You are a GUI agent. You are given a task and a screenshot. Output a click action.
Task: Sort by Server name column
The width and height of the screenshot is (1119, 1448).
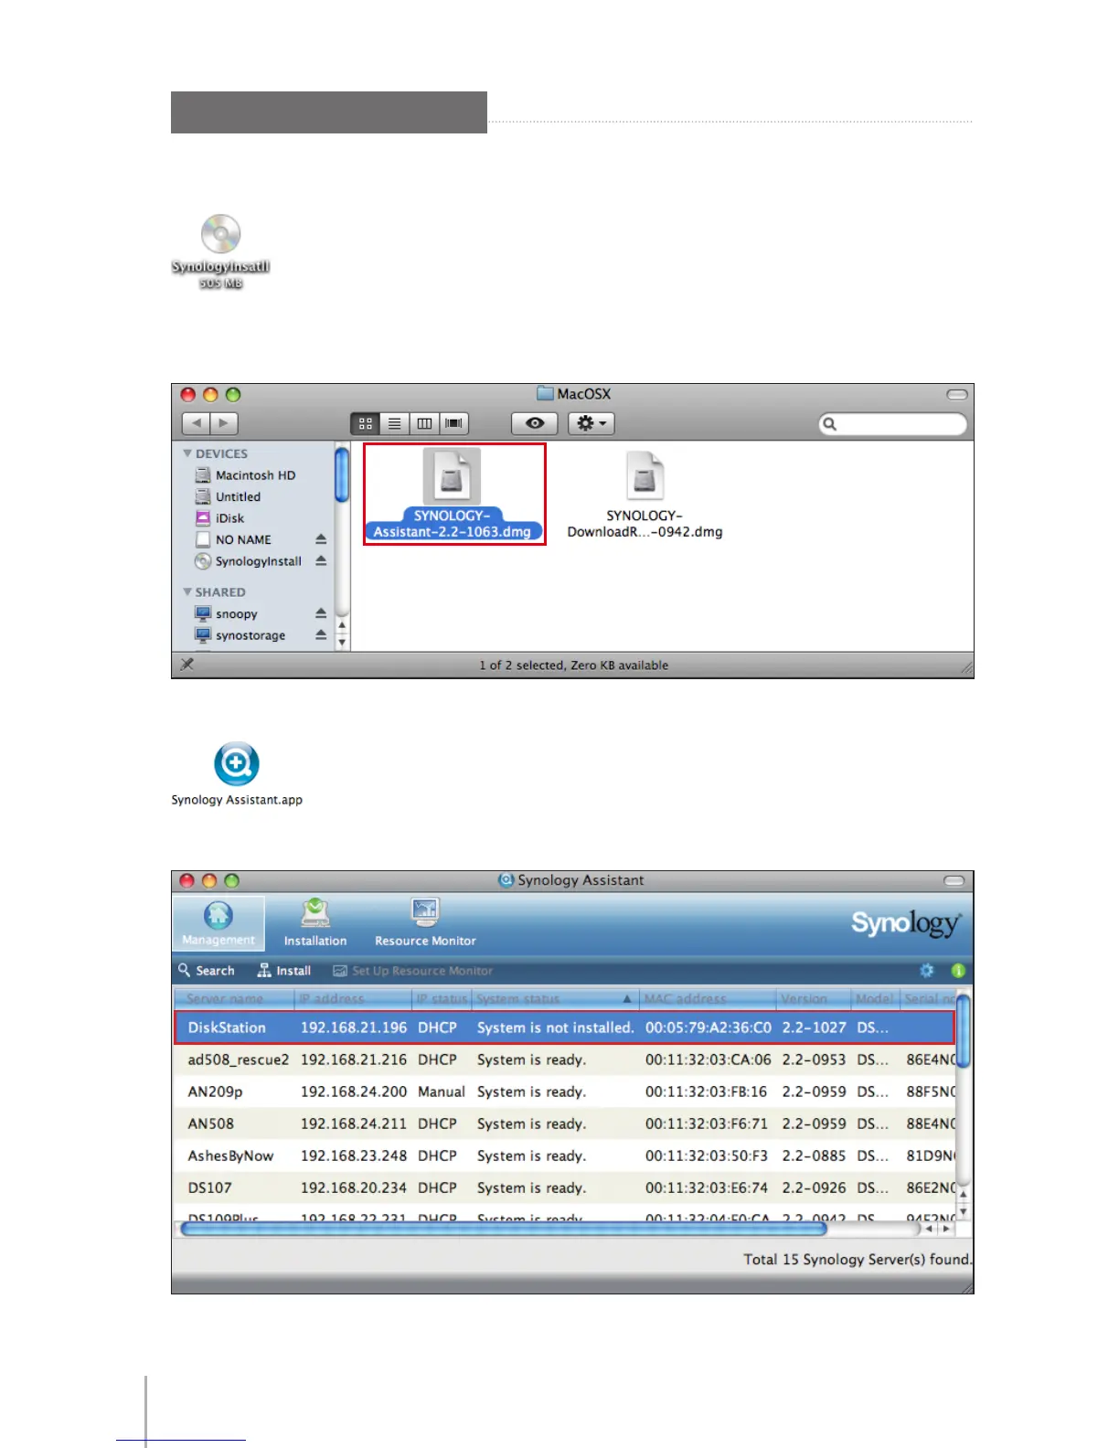click(234, 999)
